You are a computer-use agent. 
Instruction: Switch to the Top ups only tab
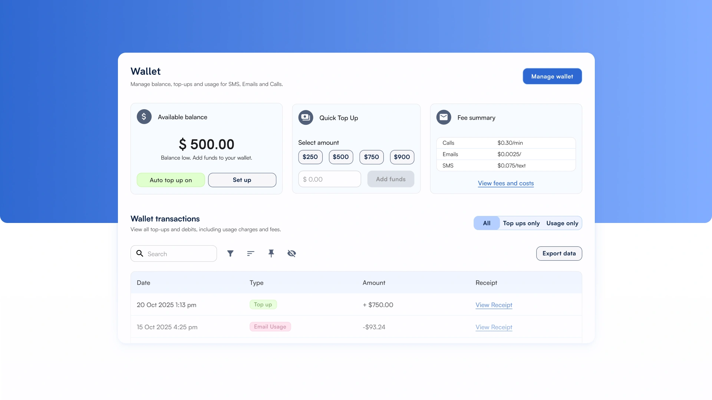pos(521,223)
